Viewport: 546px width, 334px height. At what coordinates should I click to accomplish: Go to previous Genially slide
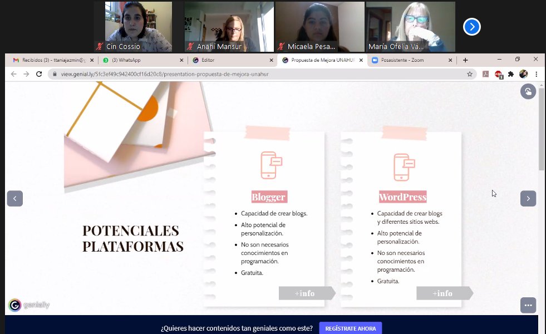click(x=15, y=199)
